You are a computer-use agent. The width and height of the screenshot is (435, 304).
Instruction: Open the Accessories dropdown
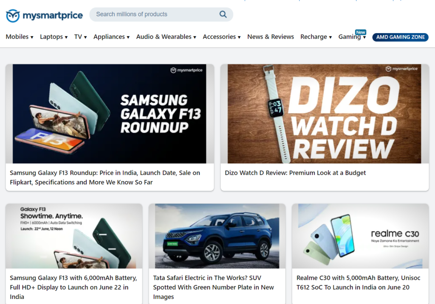(x=221, y=37)
